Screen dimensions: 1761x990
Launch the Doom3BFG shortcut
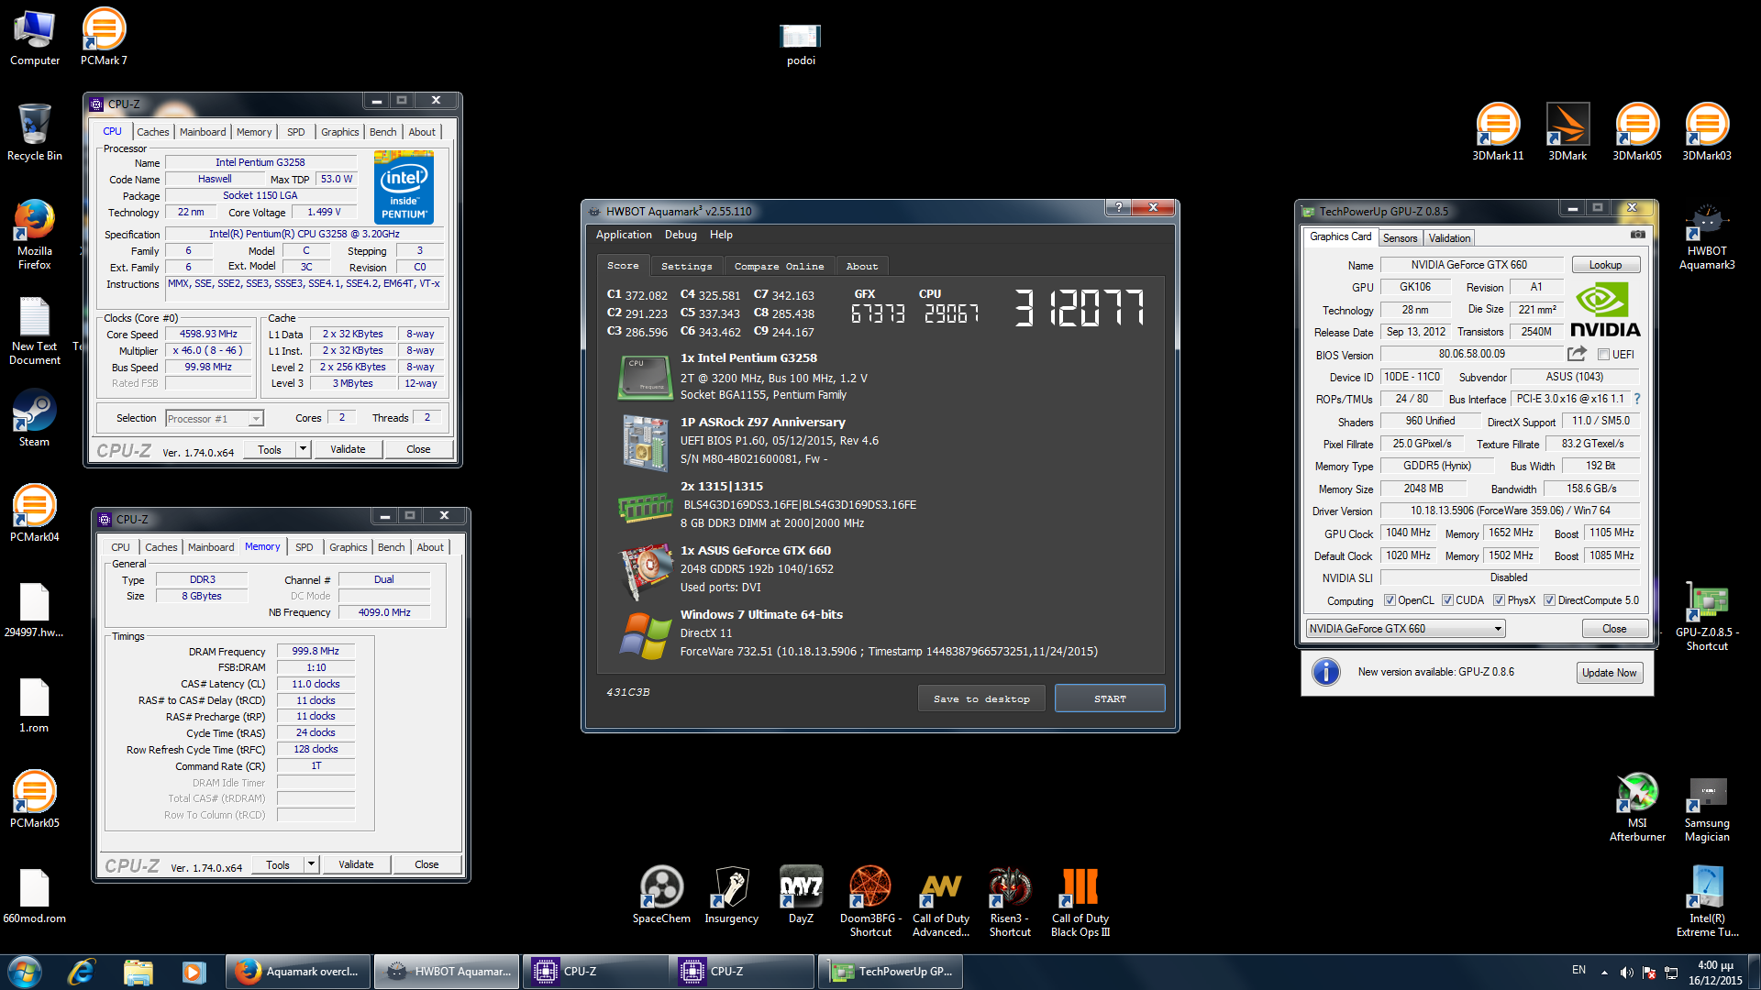[x=870, y=902]
